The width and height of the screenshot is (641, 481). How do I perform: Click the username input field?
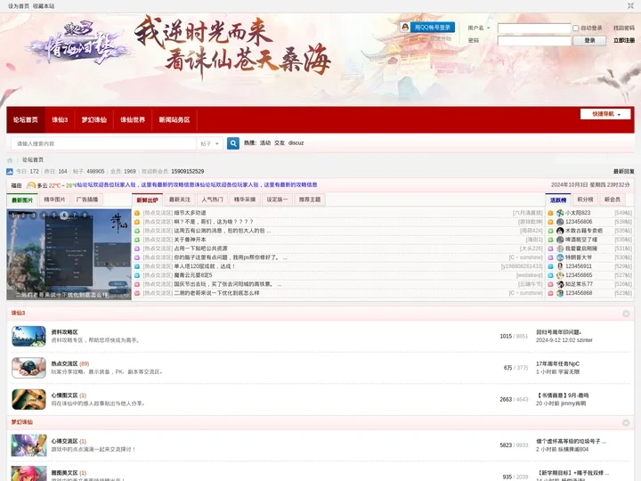point(534,29)
